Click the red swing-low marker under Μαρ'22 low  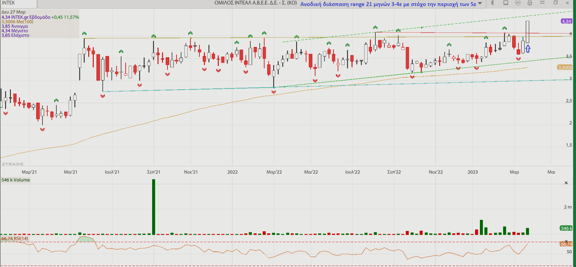(x=274, y=92)
